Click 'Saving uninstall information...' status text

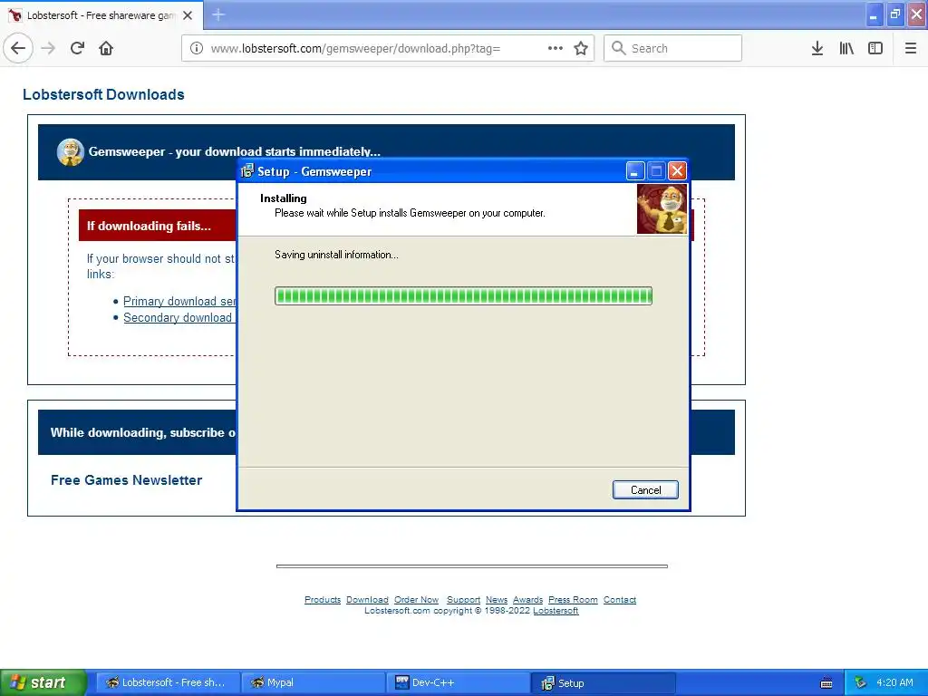(x=336, y=255)
